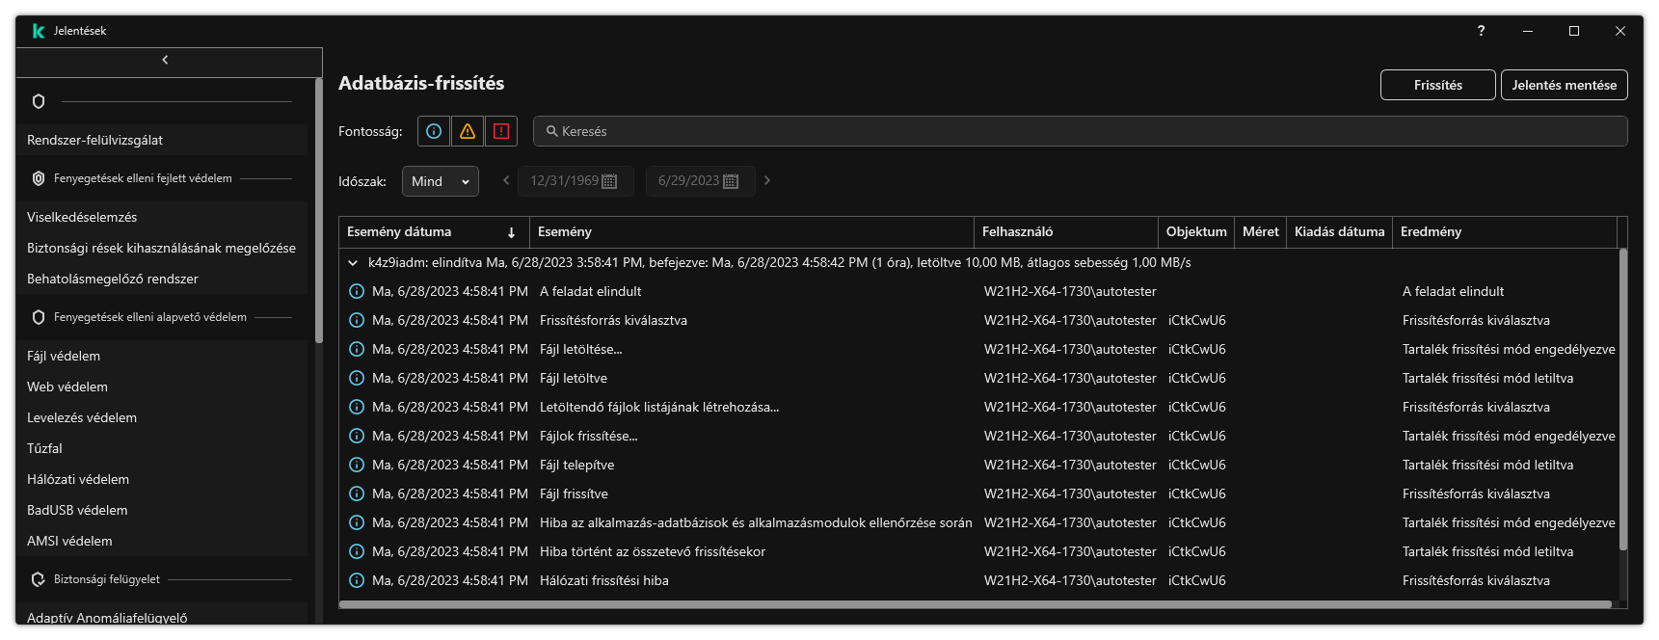Screen dimensions: 1659x640
Task: Click the Eredmény column header
Action: pyautogui.click(x=1431, y=231)
